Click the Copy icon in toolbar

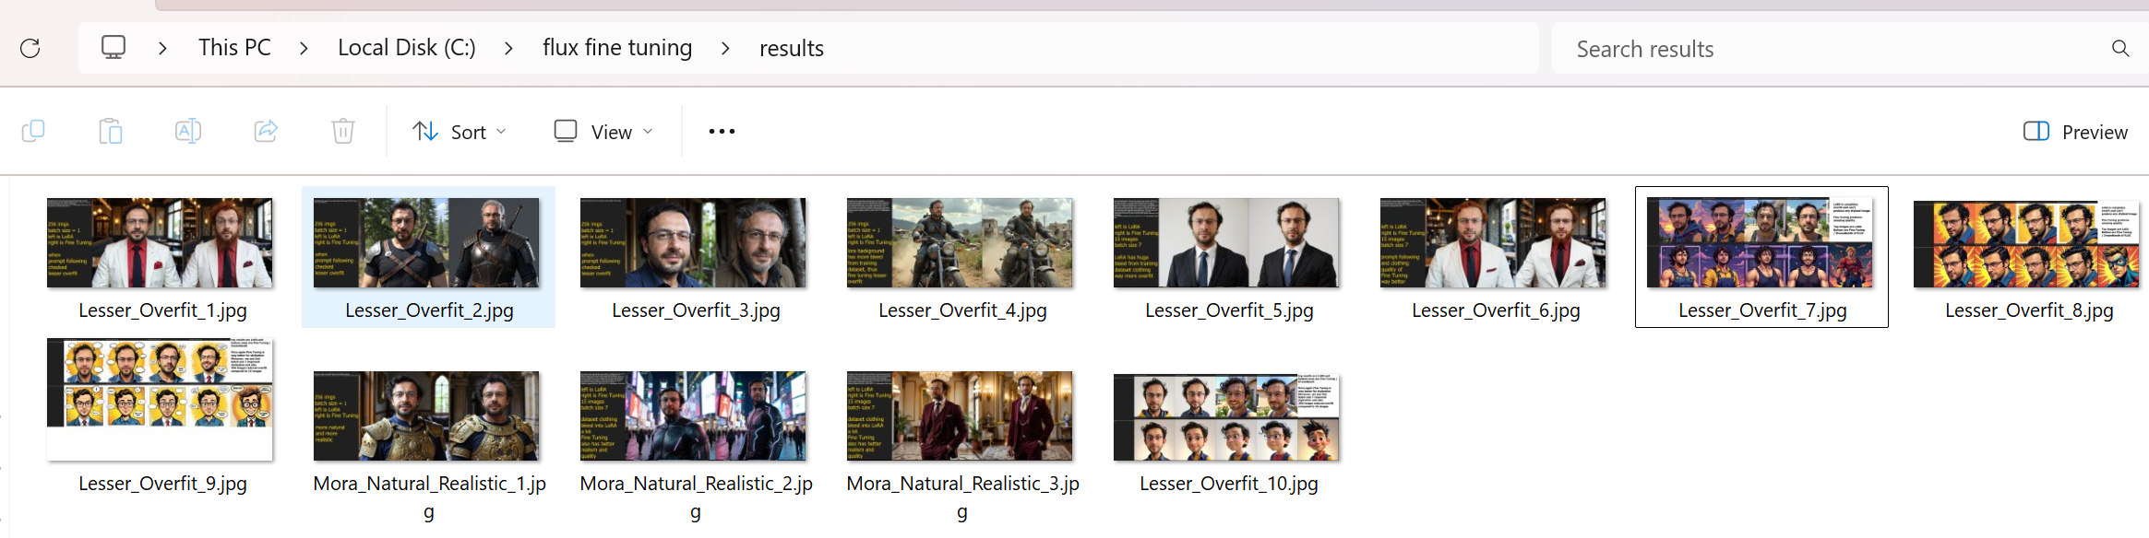coord(33,132)
